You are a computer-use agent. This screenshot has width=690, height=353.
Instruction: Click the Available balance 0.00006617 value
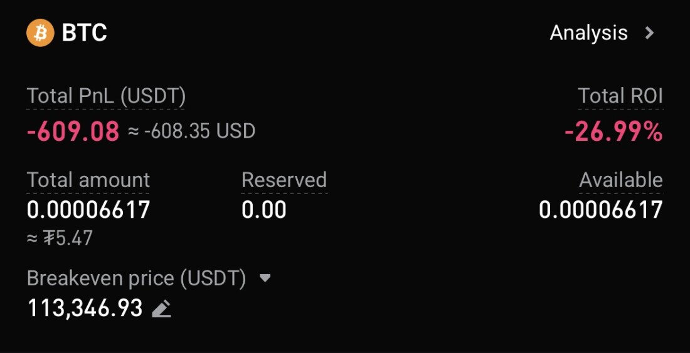[600, 210]
